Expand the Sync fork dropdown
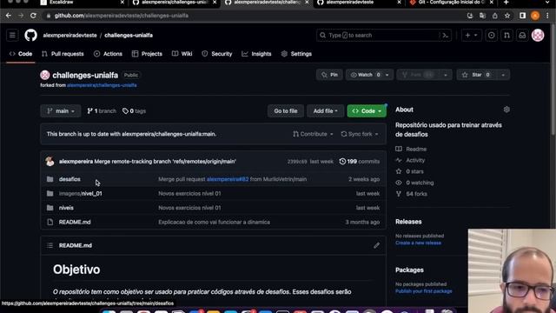The height and width of the screenshot is (313, 556). pos(360,134)
